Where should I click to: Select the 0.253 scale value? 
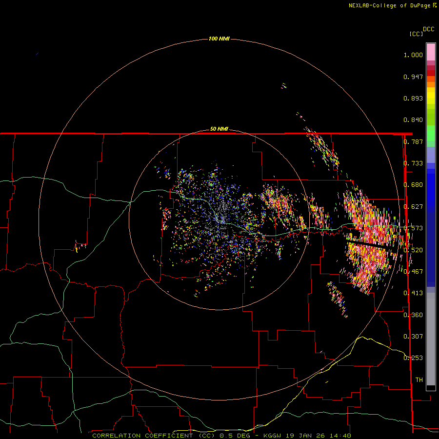coord(413,358)
